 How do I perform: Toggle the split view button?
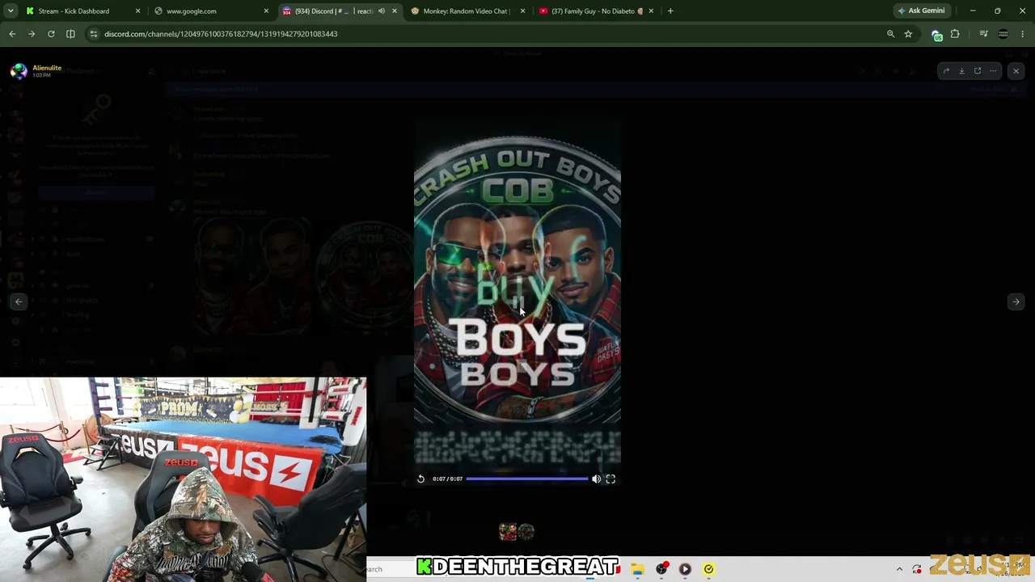tap(70, 34)
